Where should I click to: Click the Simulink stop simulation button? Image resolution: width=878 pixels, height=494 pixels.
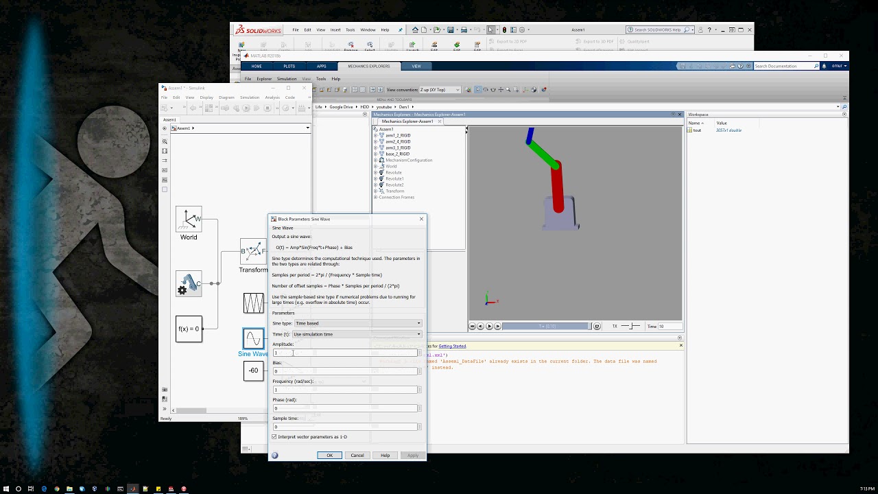pyautogui.click(x=268, y=108)
